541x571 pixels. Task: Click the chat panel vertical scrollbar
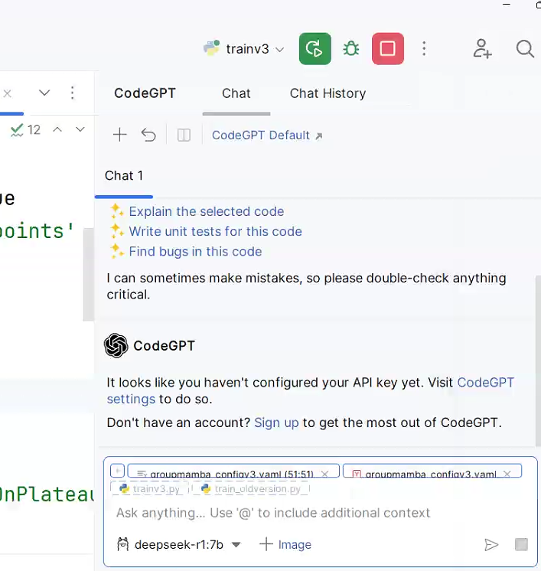point(538,361)
